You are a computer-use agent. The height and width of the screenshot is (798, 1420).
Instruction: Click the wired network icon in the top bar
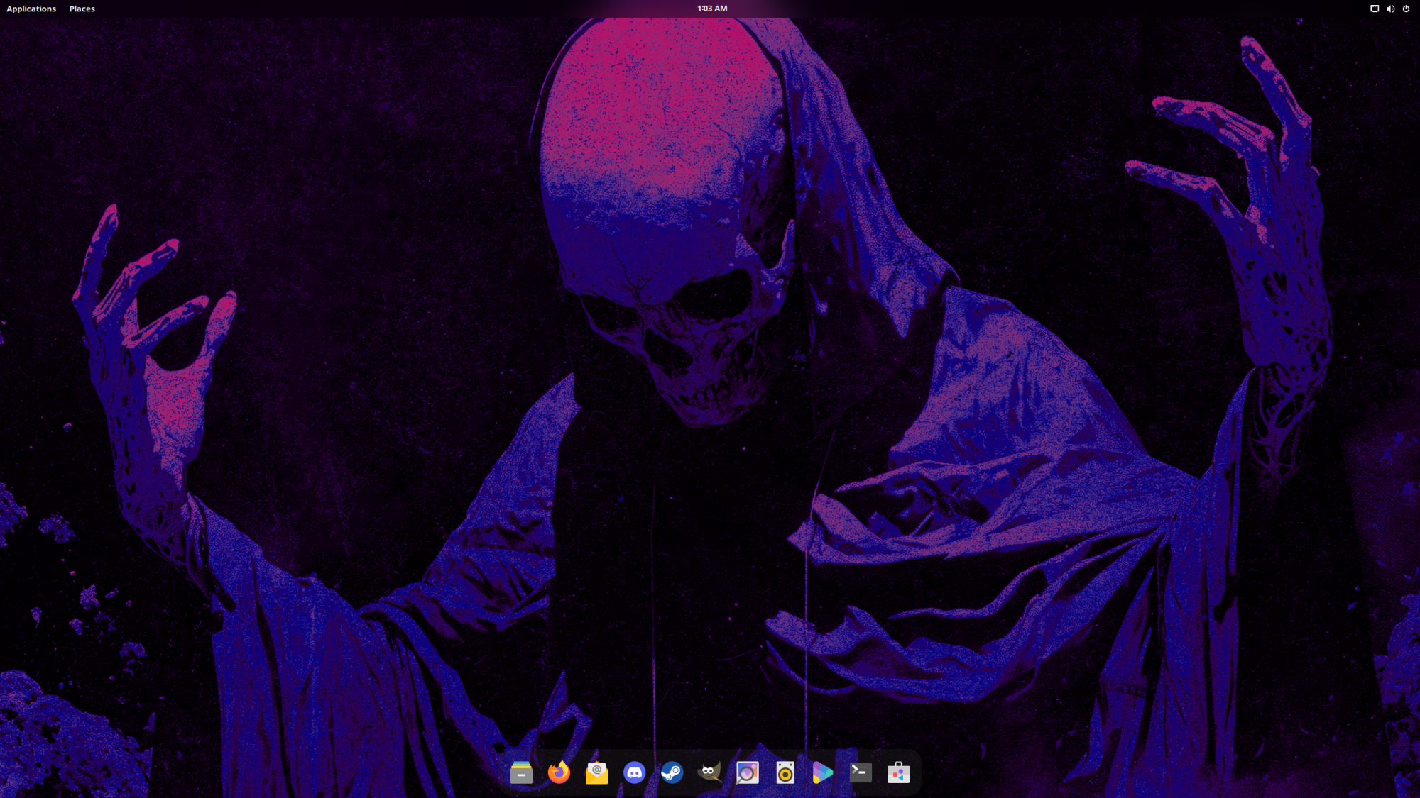tap(1374, 9)
